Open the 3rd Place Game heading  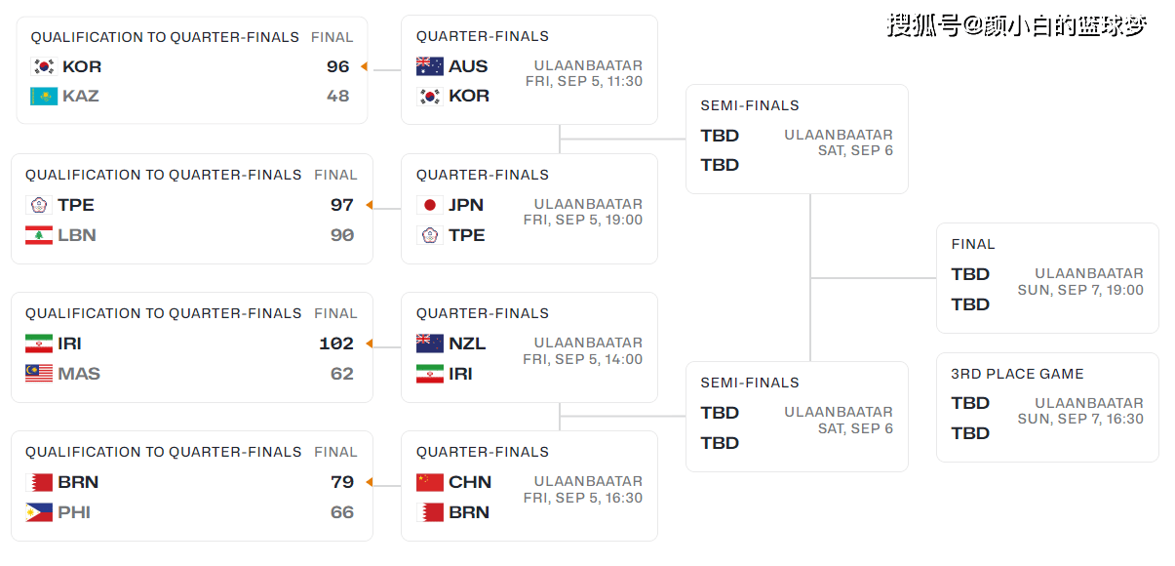[1017, 374]
